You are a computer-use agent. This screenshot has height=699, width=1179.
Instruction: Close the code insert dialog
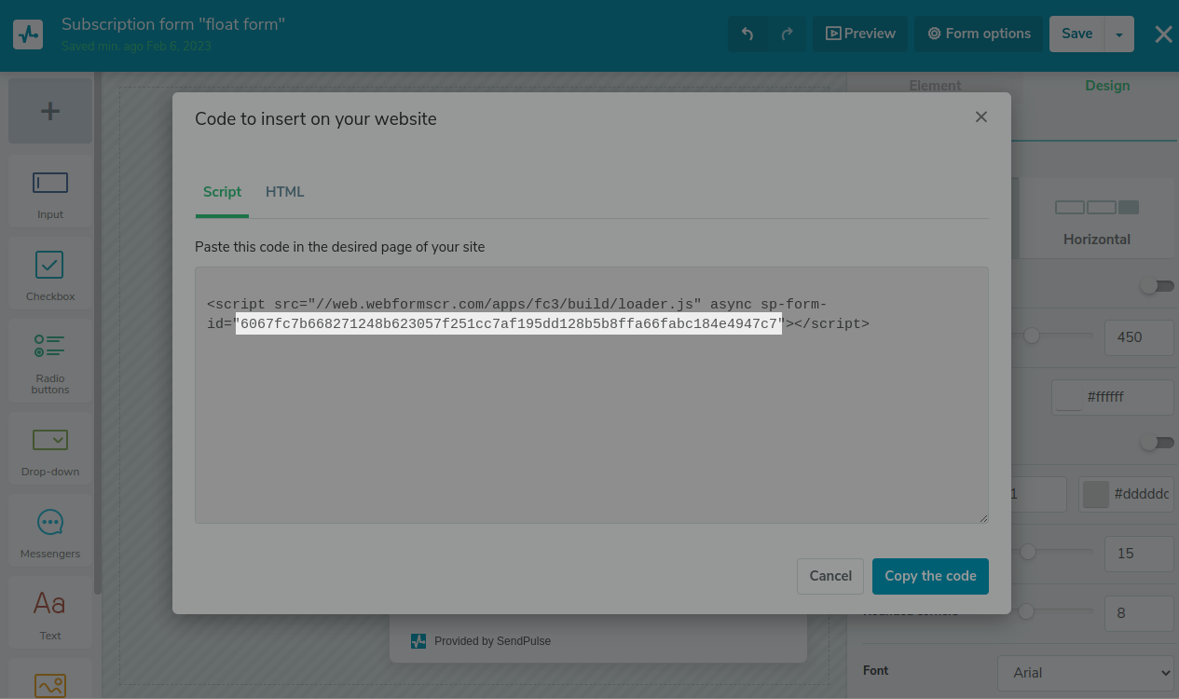(x=980, y=117)
